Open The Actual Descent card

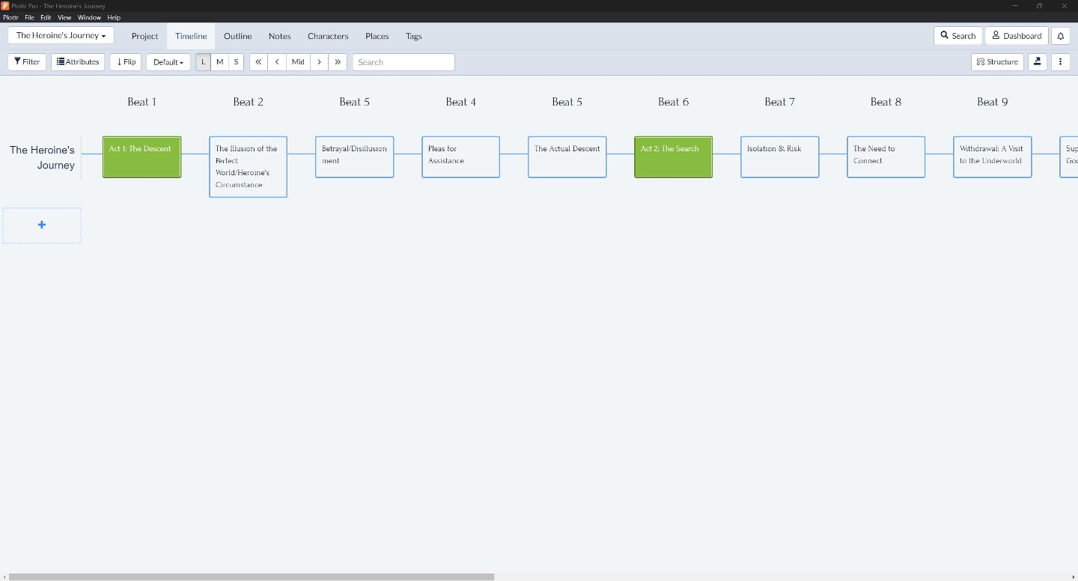tap(567, 156)
